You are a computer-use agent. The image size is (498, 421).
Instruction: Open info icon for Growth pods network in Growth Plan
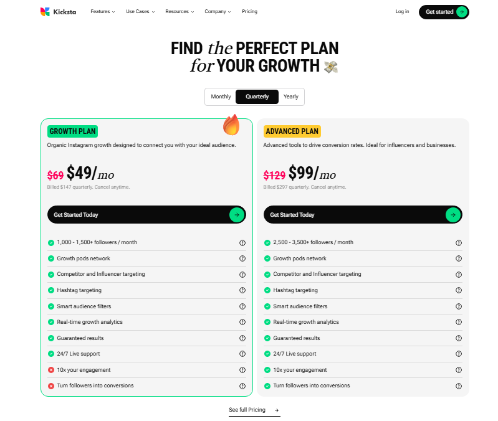(242, 258)
